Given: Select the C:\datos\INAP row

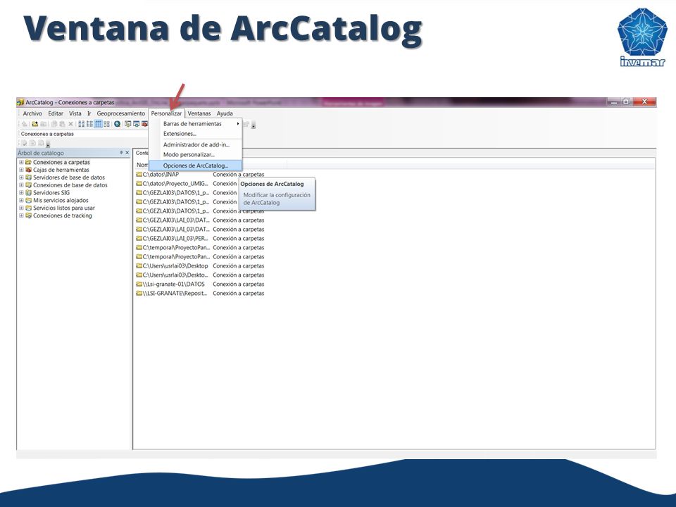Looking at the screenshot, I should click(200, 175).
